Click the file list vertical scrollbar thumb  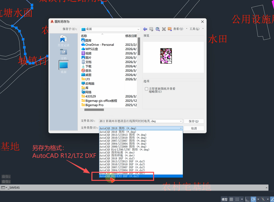point(139,46)
